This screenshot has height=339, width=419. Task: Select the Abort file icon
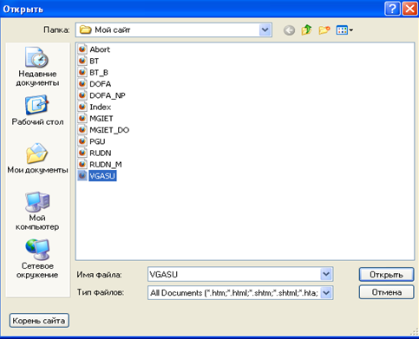click(x=82, y=49)
